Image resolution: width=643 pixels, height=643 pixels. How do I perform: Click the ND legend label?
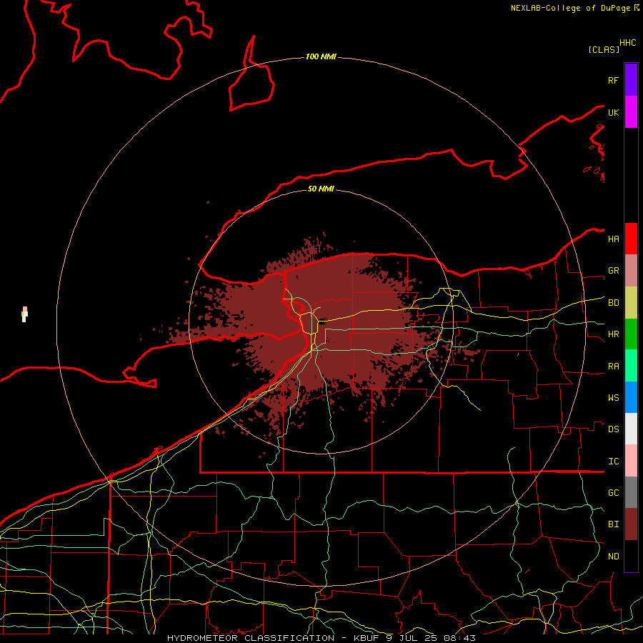pos(613,557)
